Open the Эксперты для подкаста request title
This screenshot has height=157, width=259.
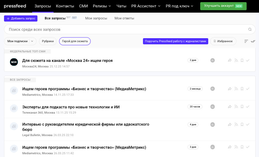point(71,107)
